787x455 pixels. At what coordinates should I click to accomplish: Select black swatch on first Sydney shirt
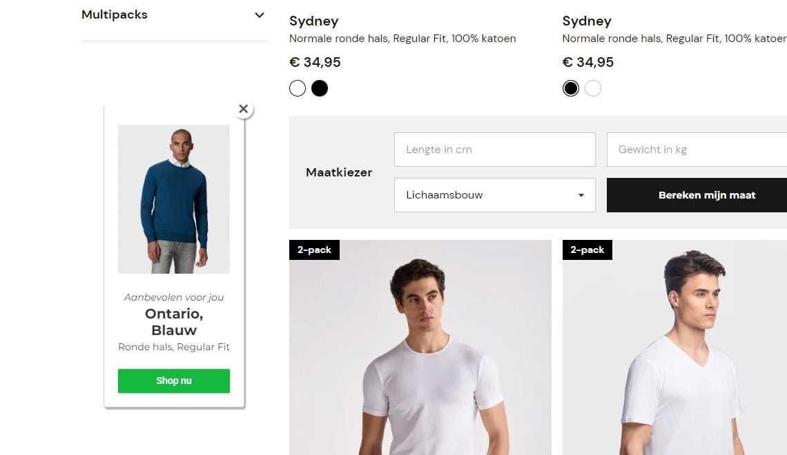[320, 88]
